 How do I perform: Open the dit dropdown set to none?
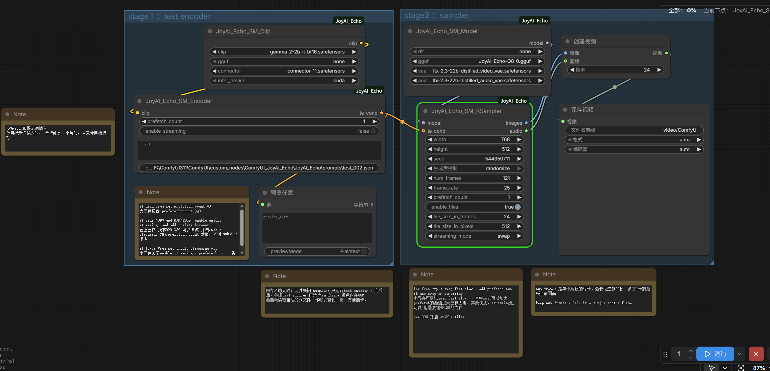(x=477, y=51)
